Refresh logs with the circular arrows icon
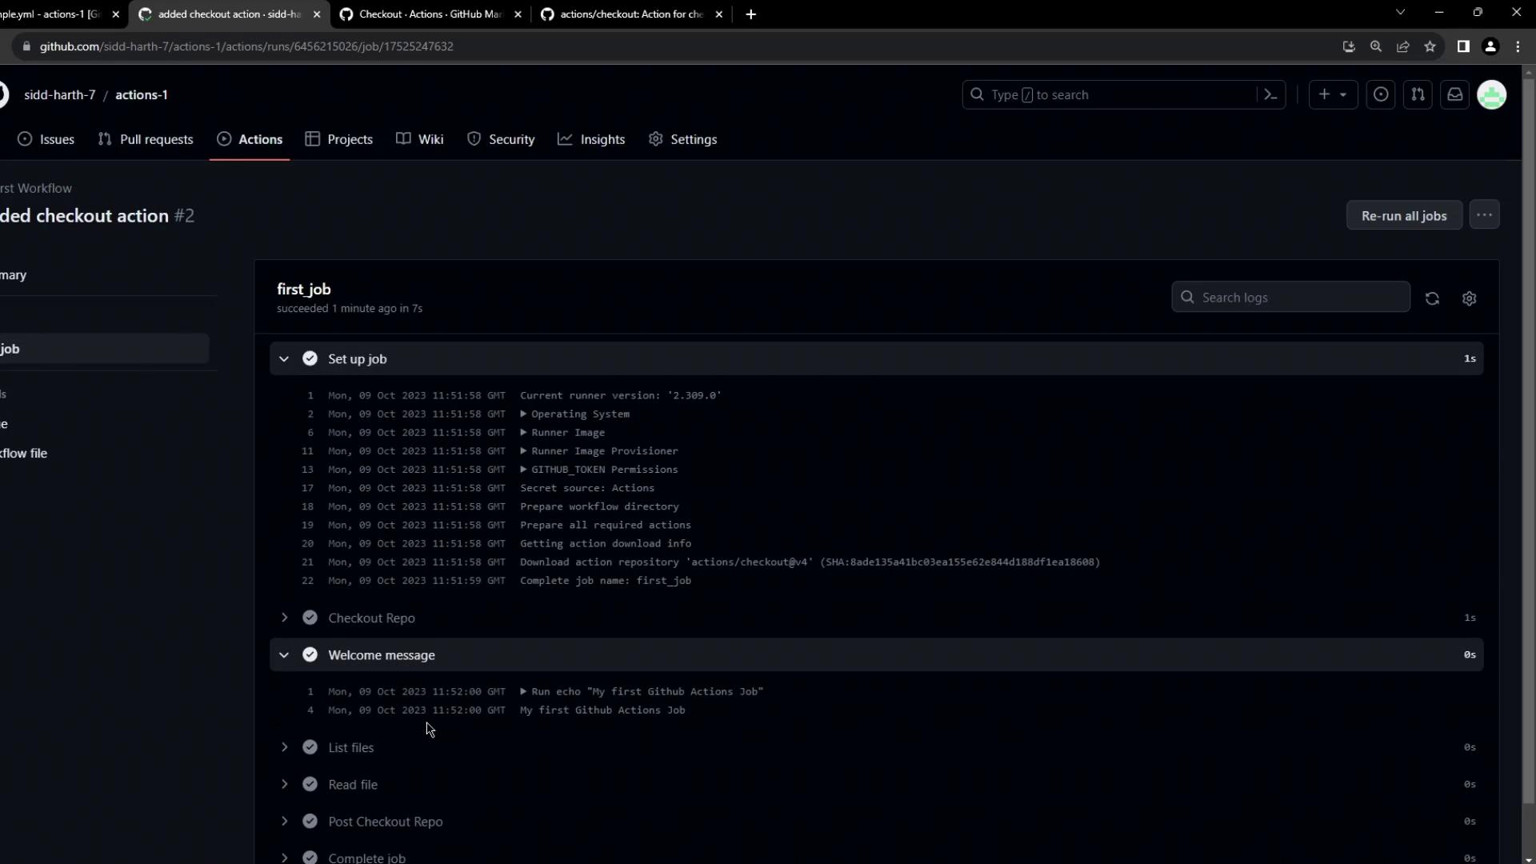The width and height of the screenshot is (1536, 864). point(1432,298)
